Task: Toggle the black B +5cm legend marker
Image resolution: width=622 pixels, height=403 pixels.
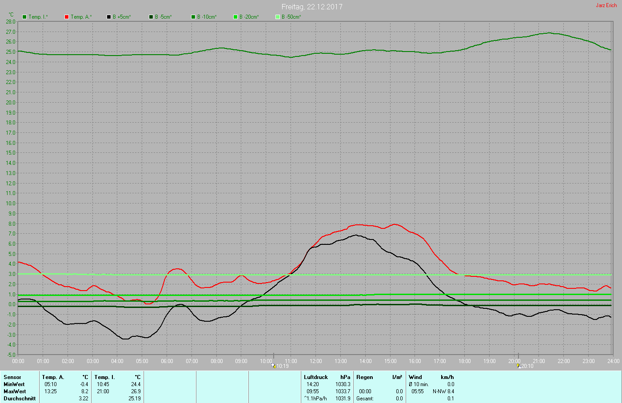Action: point(109,17)
